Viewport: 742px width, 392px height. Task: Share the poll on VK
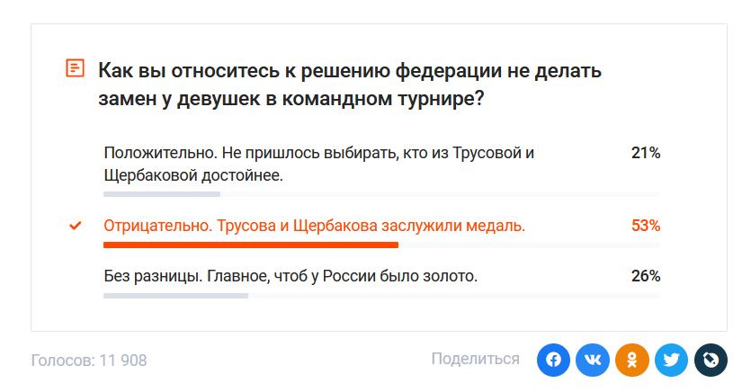pyautogui.click(x=593, y=361)
